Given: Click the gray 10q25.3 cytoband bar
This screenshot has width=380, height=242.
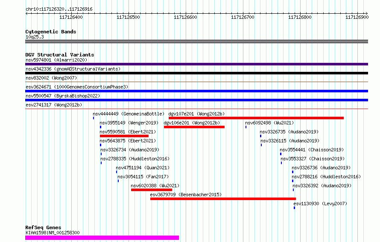Looking at the screenshot, I should coord(196,41).
